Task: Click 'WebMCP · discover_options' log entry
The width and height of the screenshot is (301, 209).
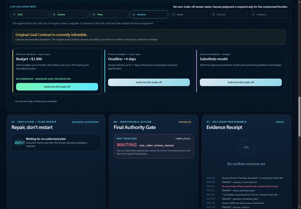Action: pyautogui.click(x=235, y=207)
